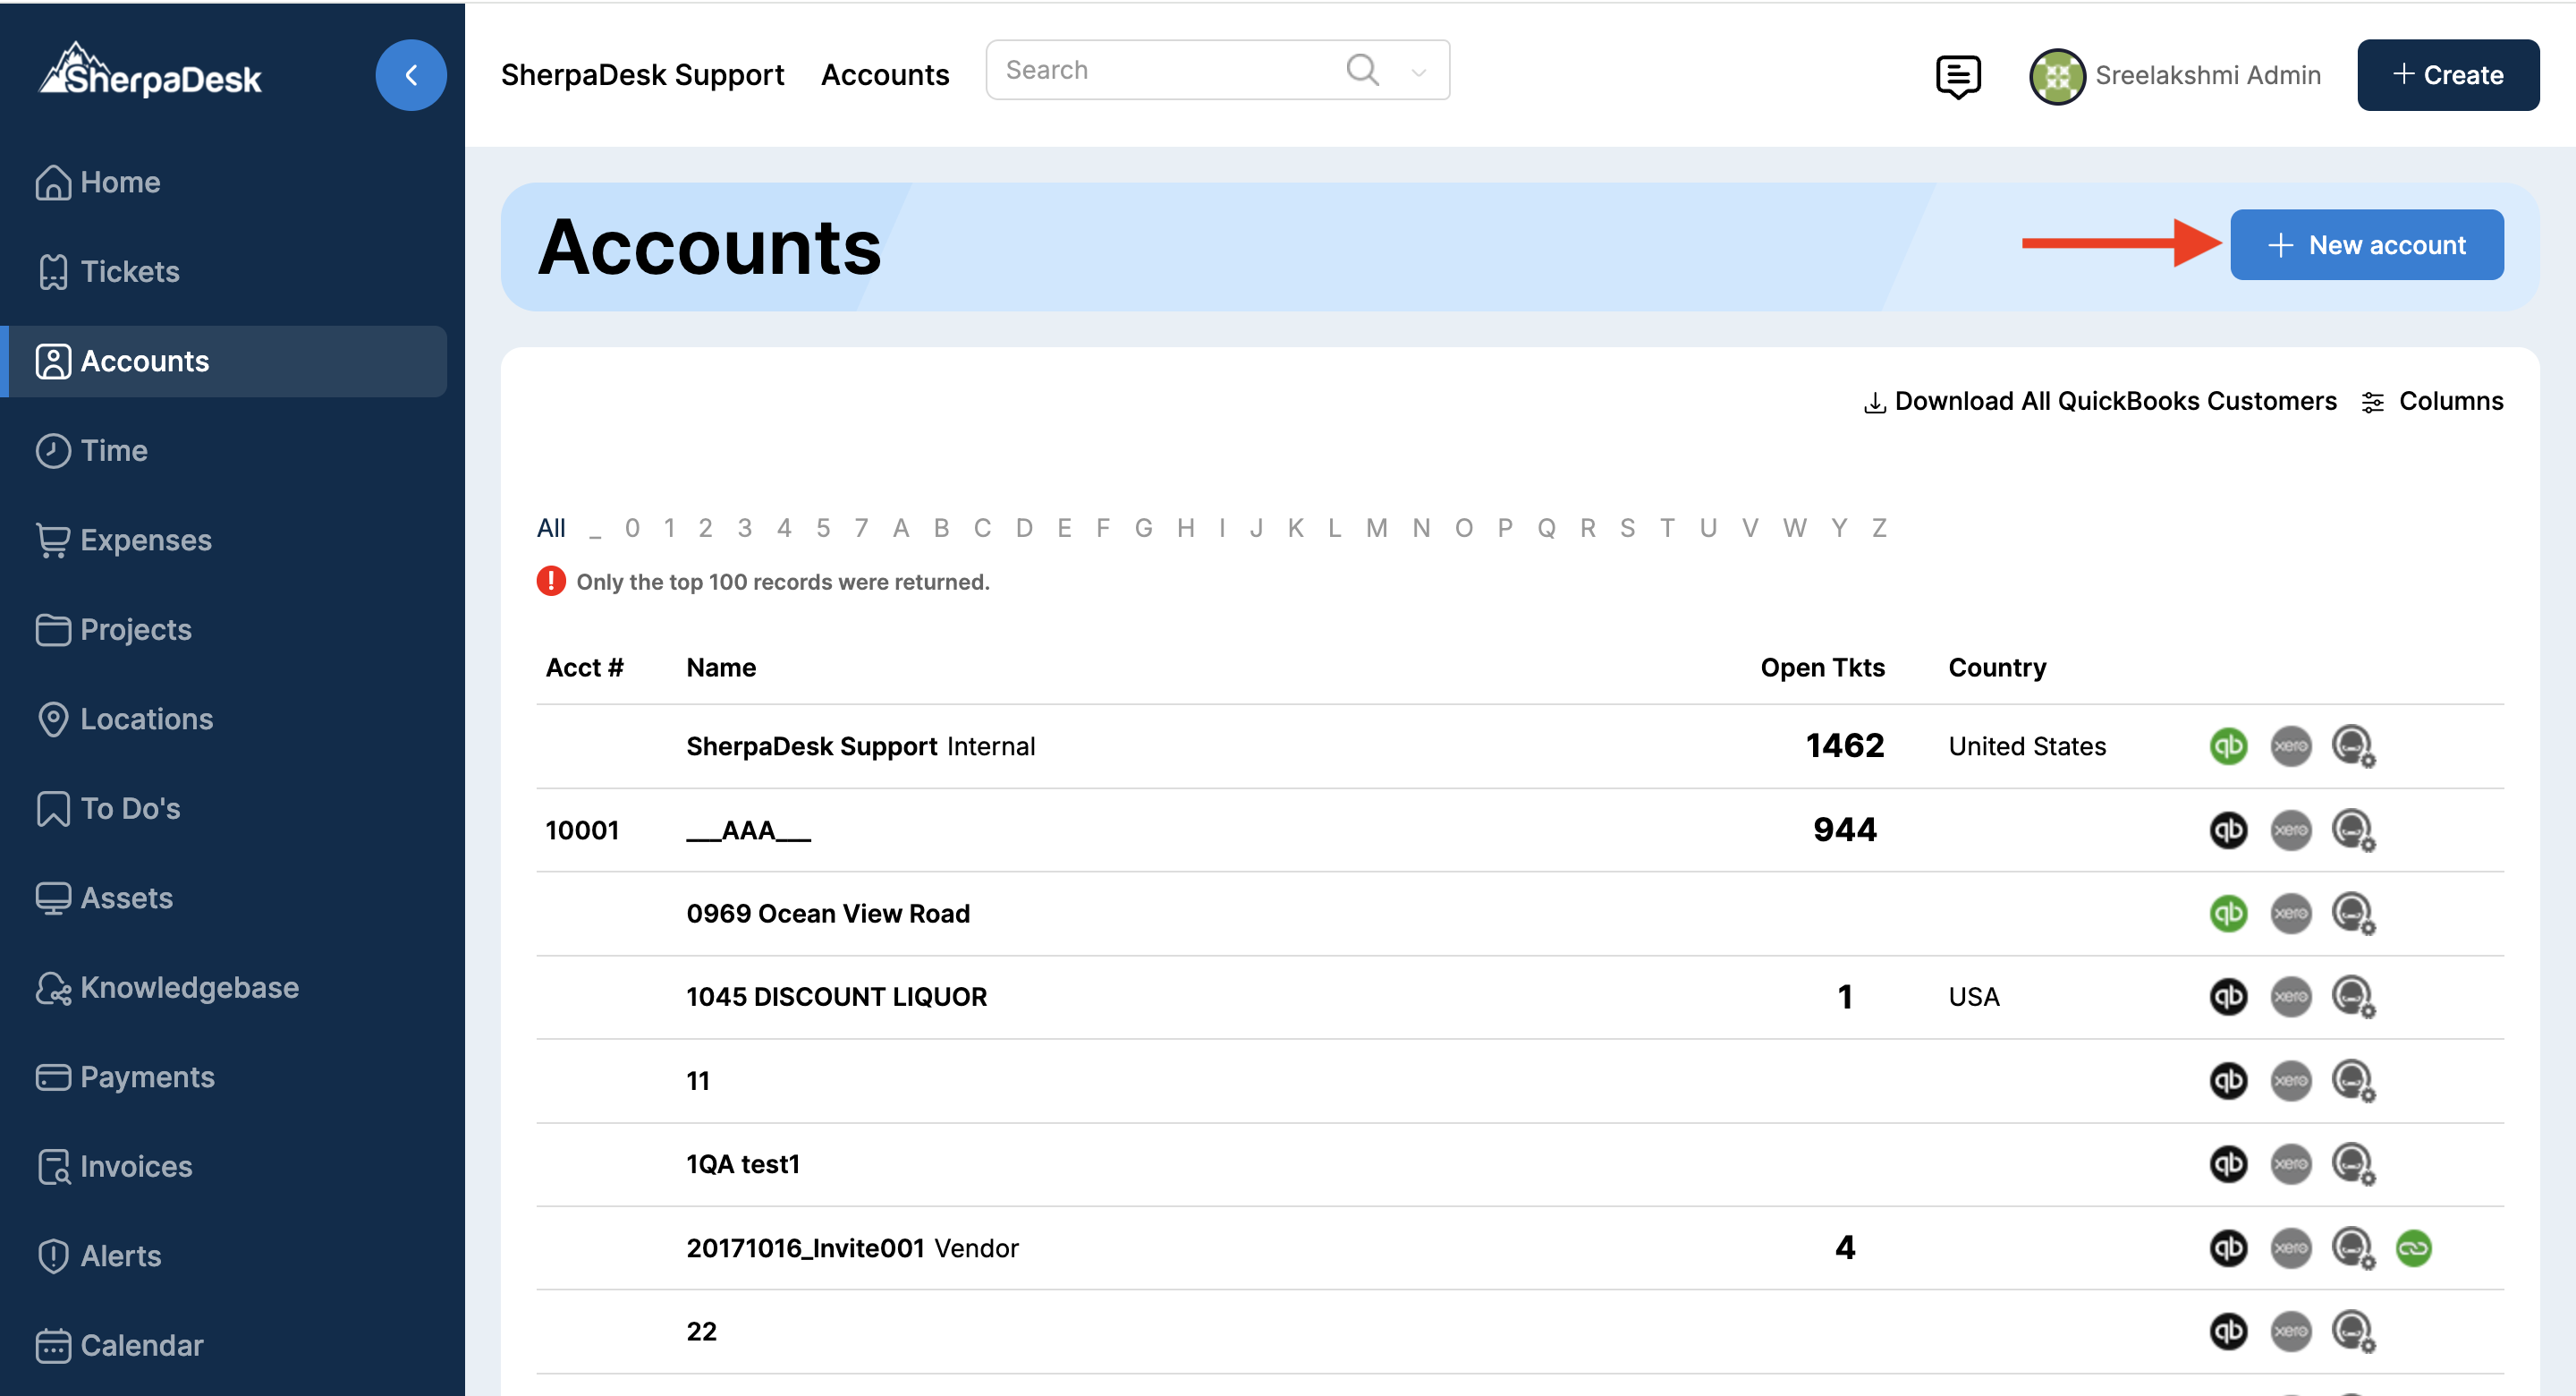Click green link icon for 20171016_Invite001

[x=2413, y=1247]
